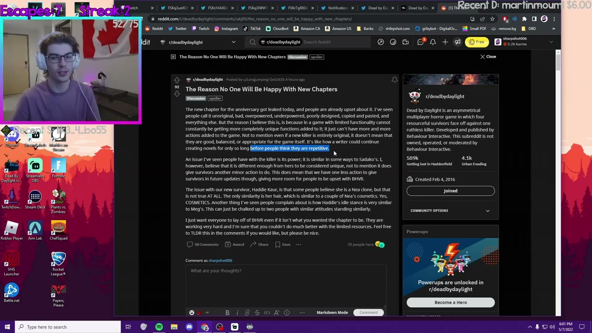Expand the Community Options section
Screen dimensions: 592x333
coord(450,210)
